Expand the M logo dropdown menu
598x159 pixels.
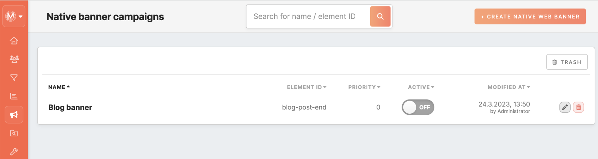tap(14, 16)
